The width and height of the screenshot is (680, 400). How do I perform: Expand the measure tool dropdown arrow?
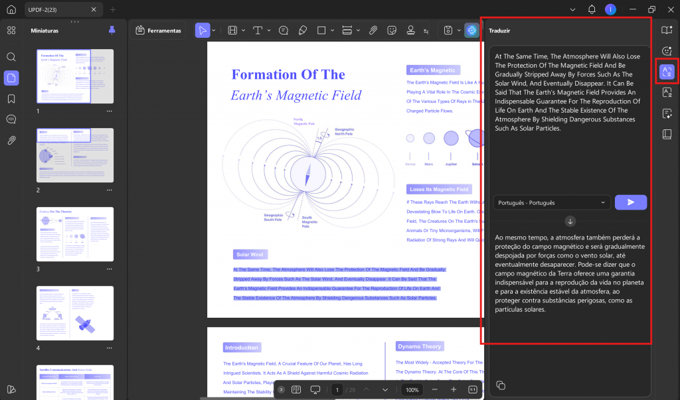pyautogui.click(x=358, y=31)
